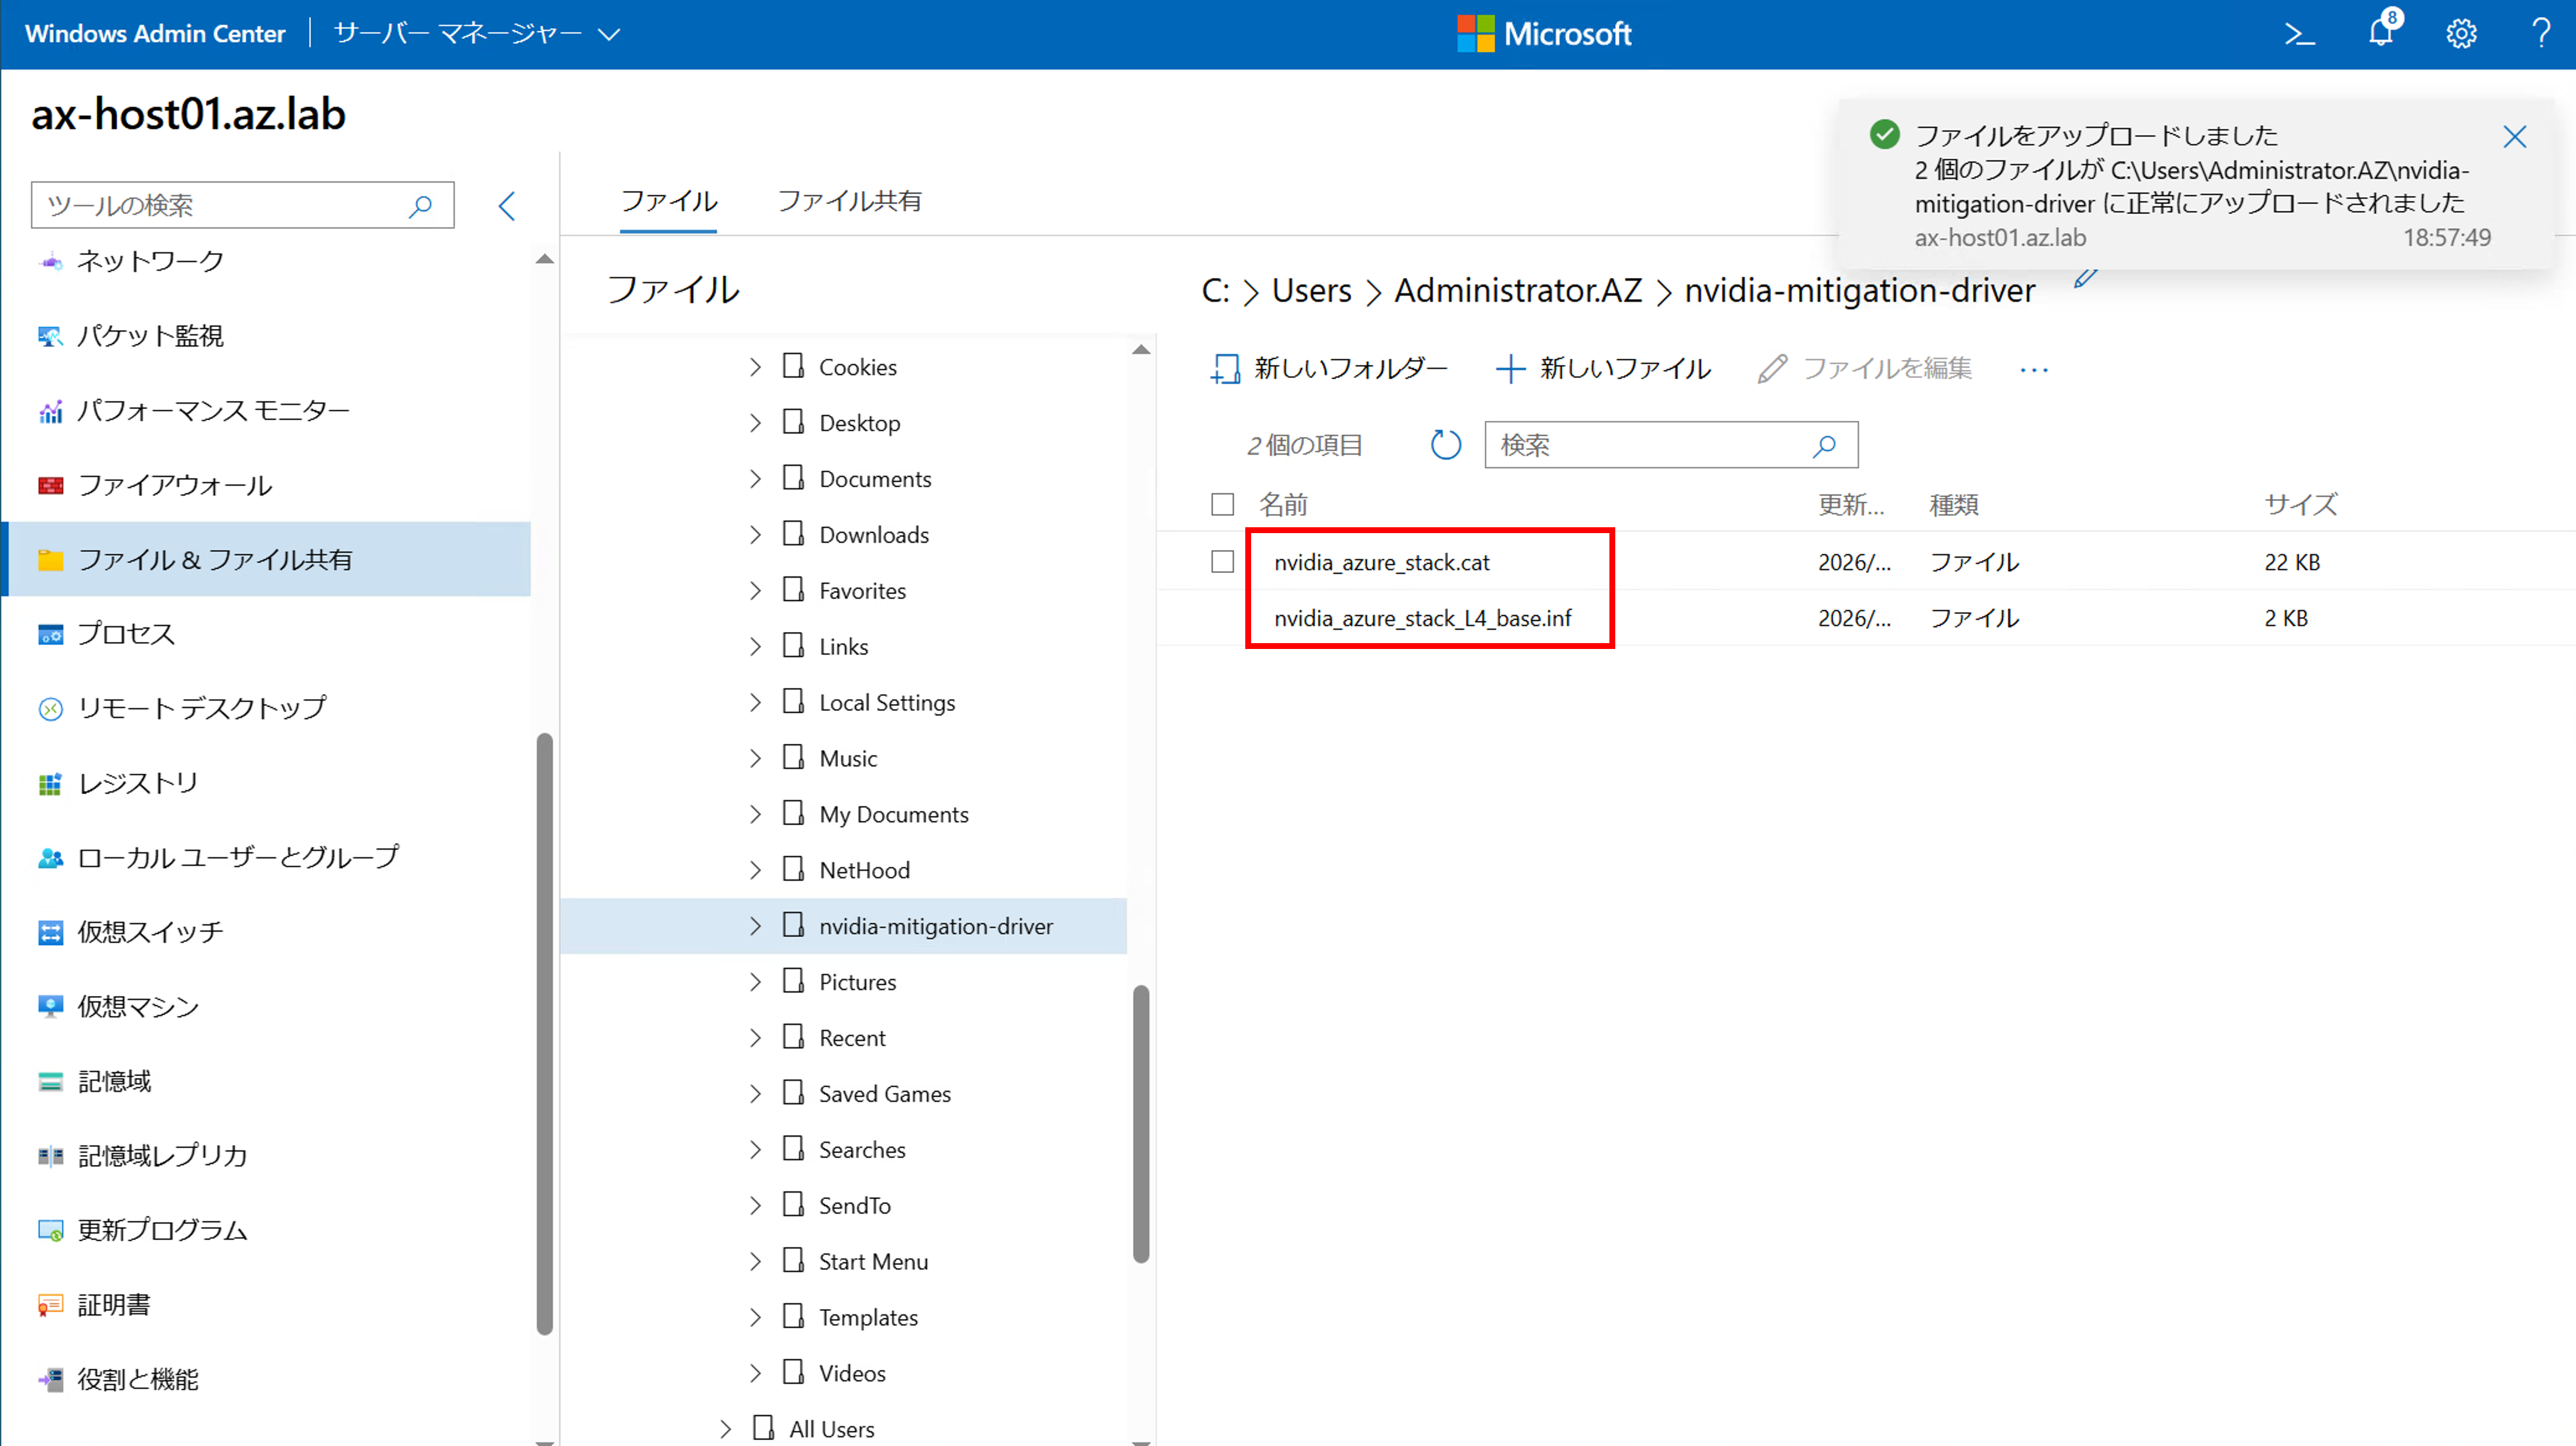Select the nvidia_azure_stack_L4_base.inf file row

point(1866,617)
